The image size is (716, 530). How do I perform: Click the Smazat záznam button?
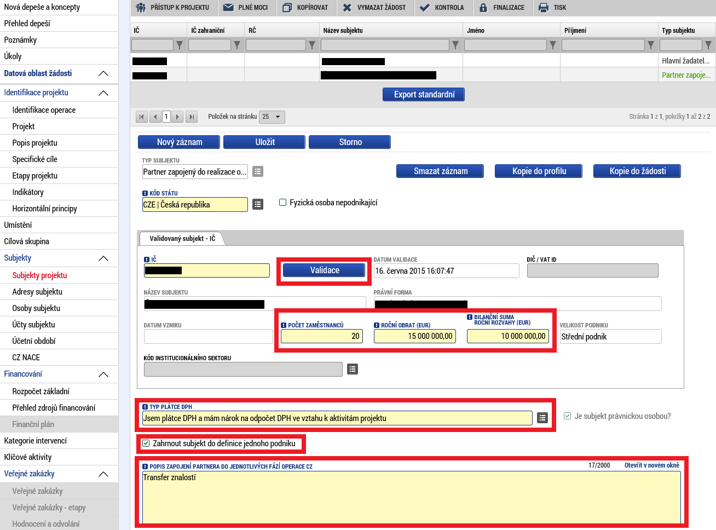[441, 171]
